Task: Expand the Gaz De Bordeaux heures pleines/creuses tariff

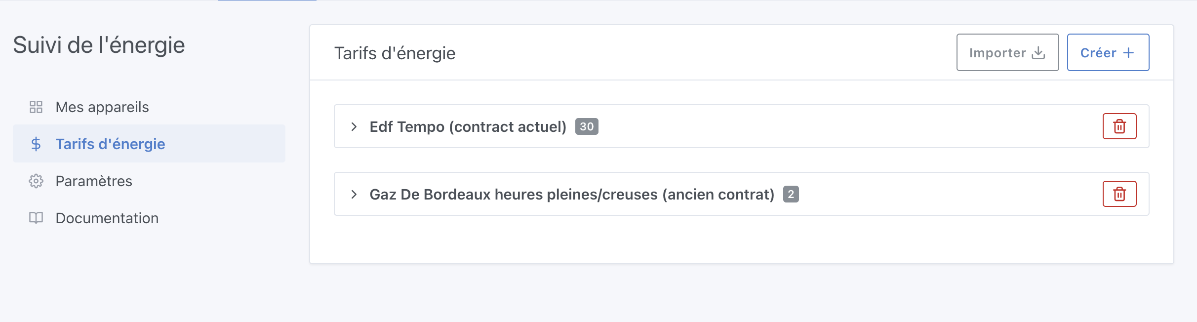Action: 571,194
